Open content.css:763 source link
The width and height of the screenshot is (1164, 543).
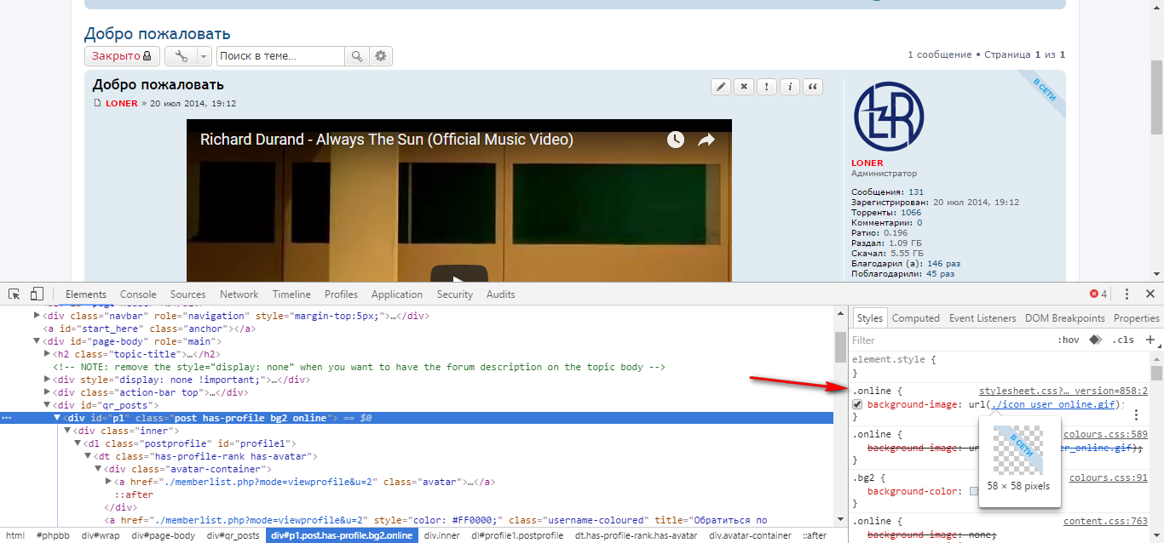[x=1106, y=521]
